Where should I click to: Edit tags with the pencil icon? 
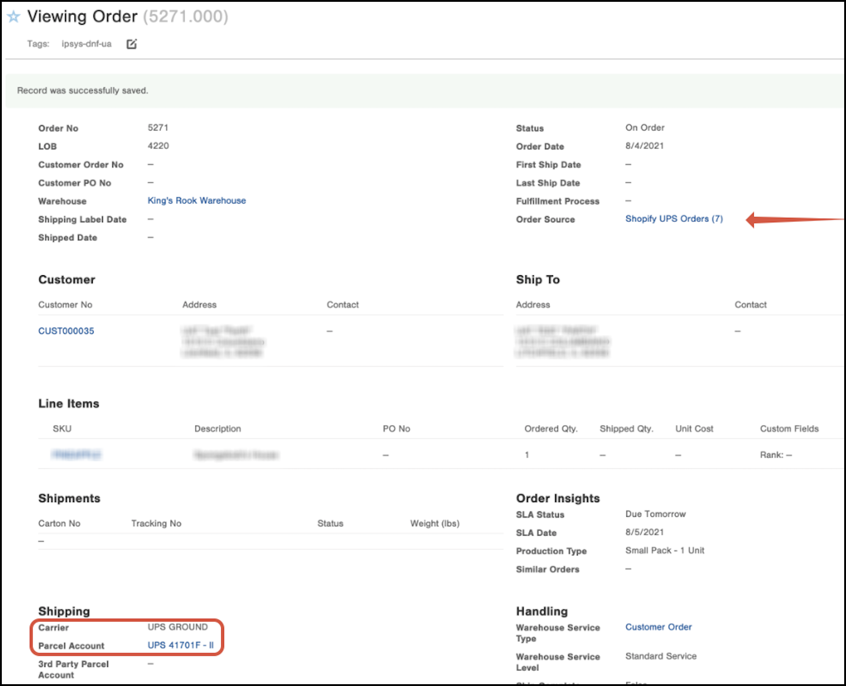click(131, 44)
